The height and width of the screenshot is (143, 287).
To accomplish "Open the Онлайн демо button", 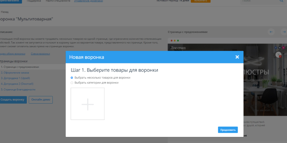I will point(41,100).
